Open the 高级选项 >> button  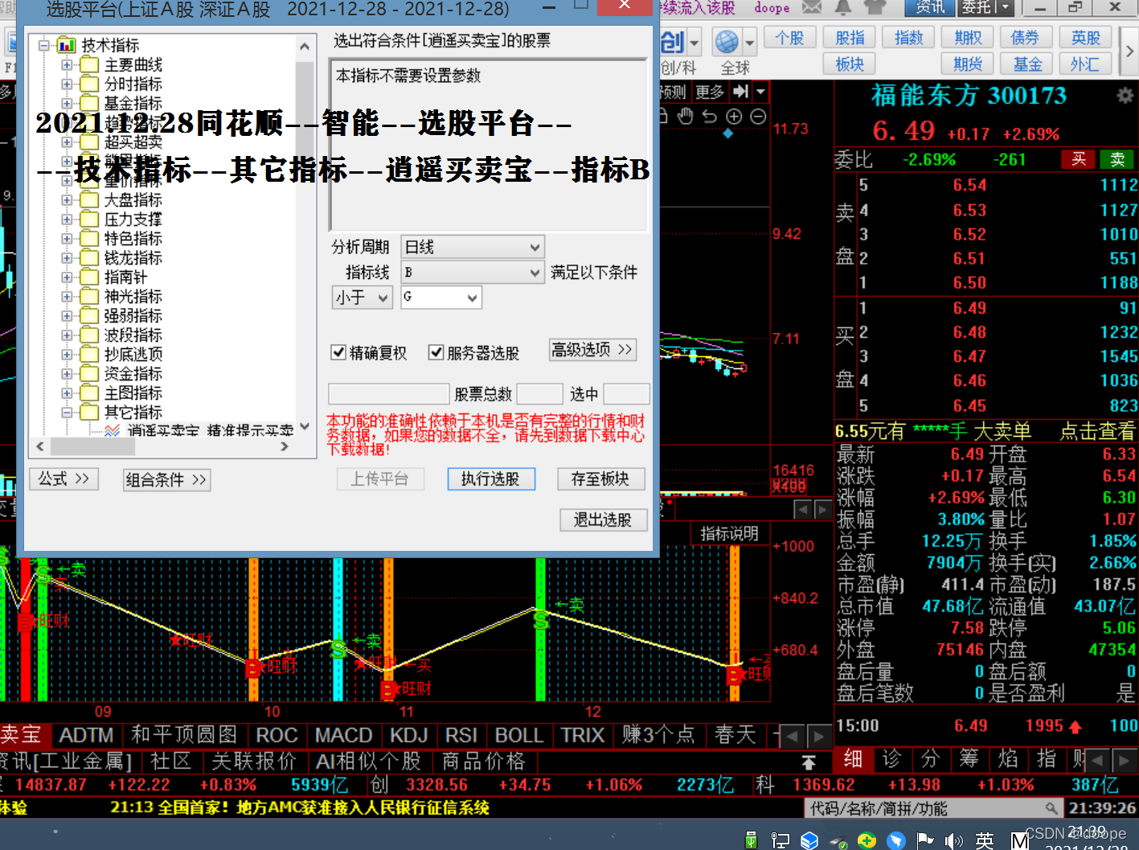click(x=592, y=350)
